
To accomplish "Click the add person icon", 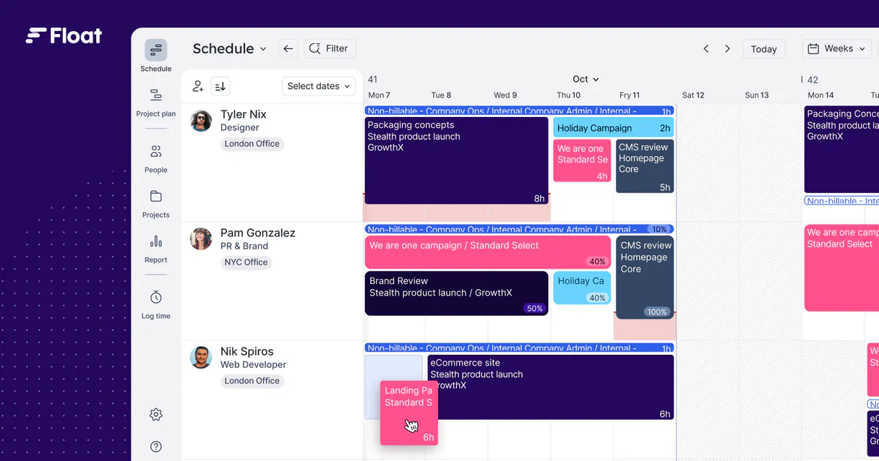I will 197,87.
